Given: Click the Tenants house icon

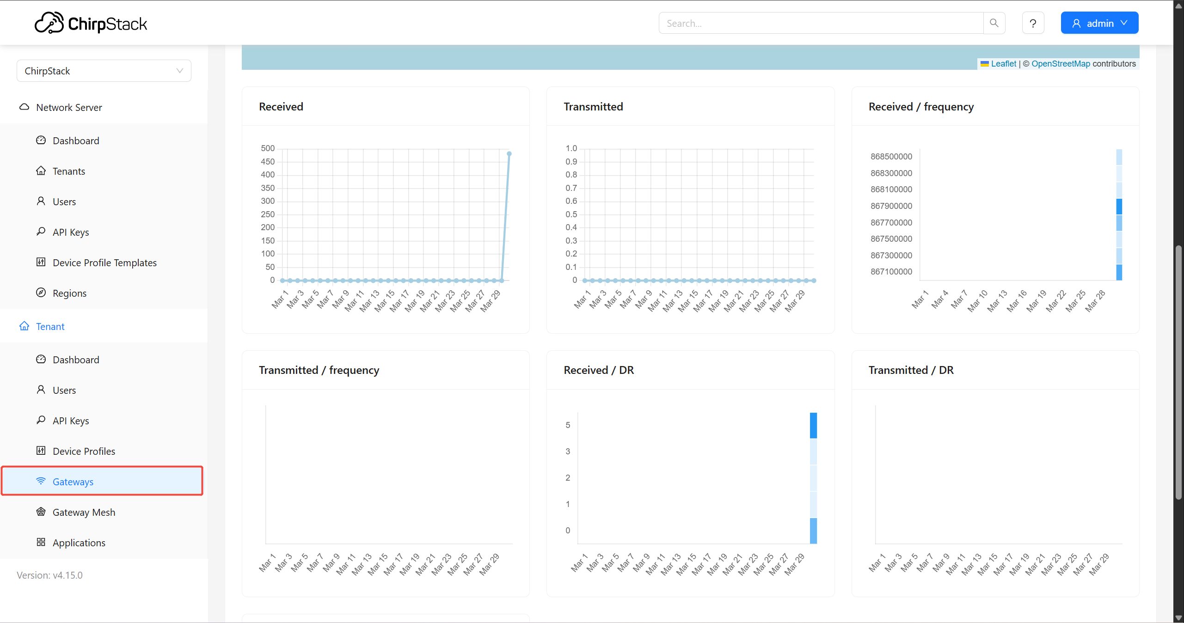Looking at the screenshot, I should 41,171.
